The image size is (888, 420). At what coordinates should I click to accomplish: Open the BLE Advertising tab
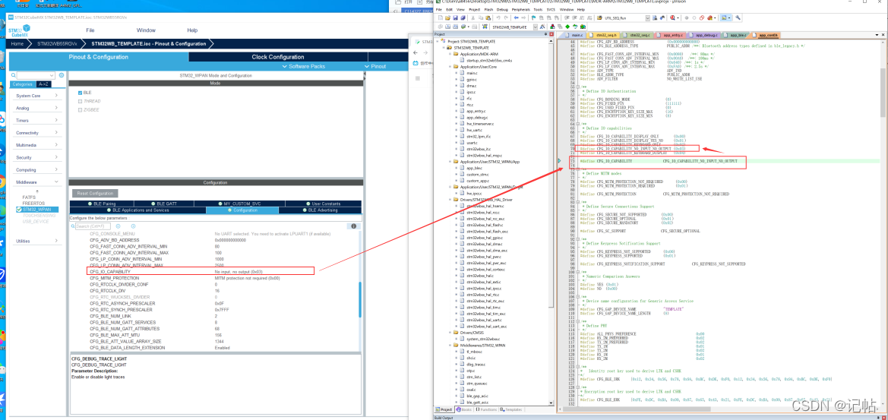point(321,210)
